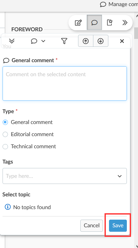This screenshot has width=138, height=248.
Task: Focus the General comment text area
Action: click(65, 84)
